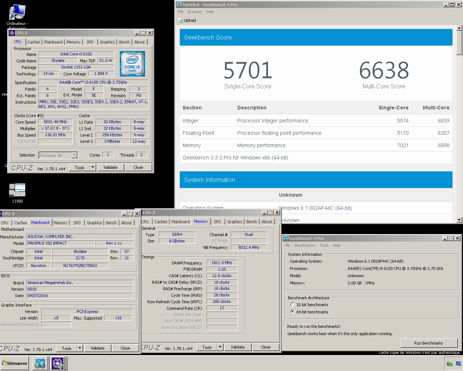Click Validate in Memory CPU-Z window
This screenshot has width=463, height=371.
tap(238, 347)
